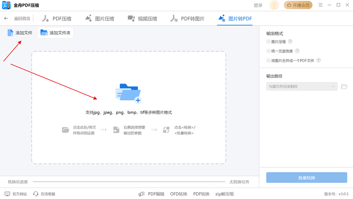Open 官方网站 link
The width and height of the screenshot is (353, 199).
point(16,194)
